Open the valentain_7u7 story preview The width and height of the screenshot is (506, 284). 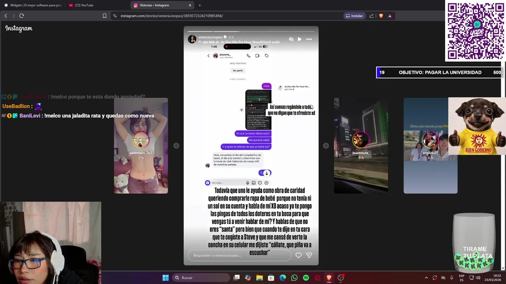coord(141,146)
